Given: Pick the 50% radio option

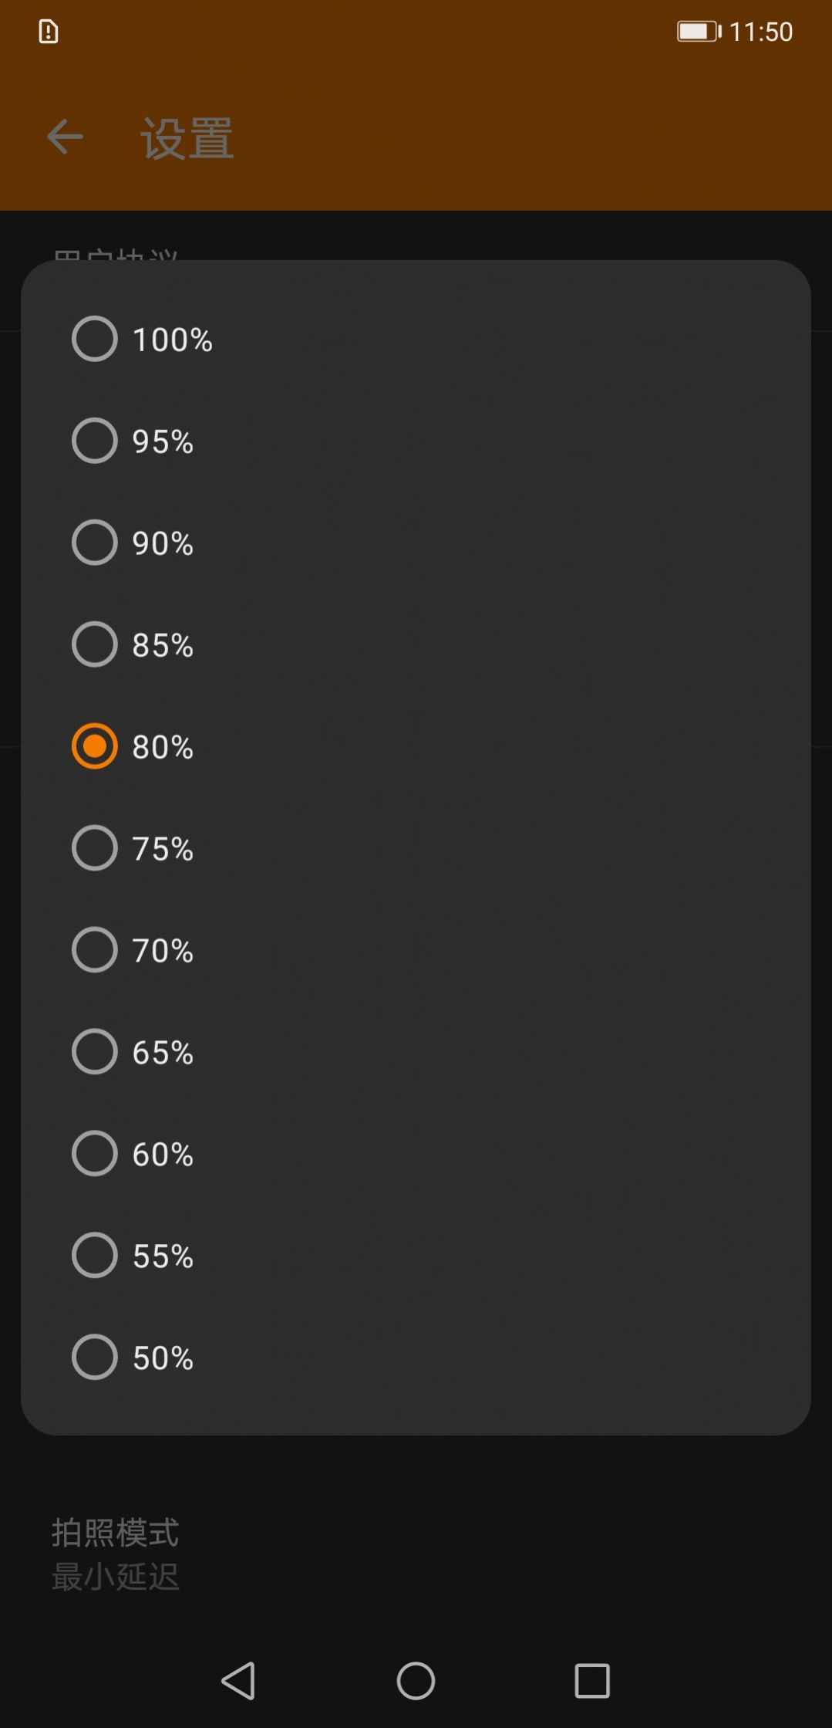Looking at the screenshot, I should (95, 1358).
